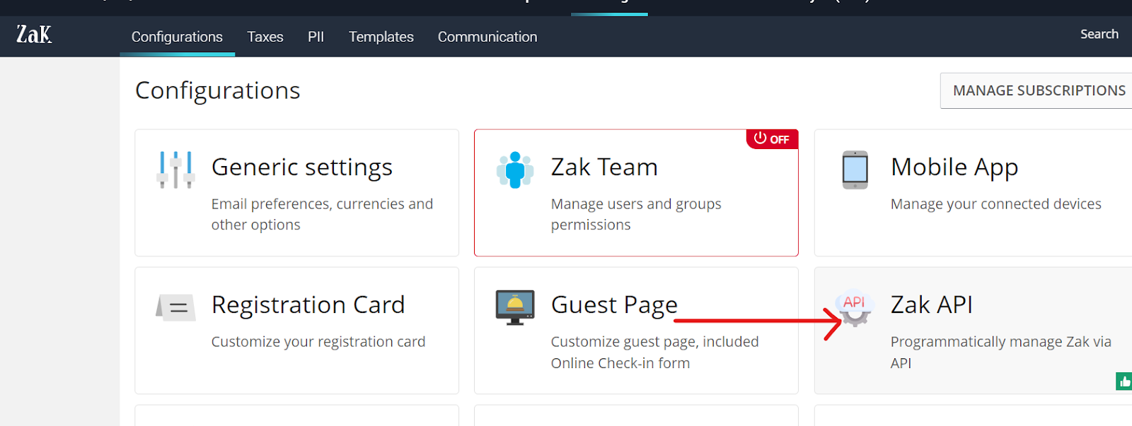Image resolution: width=1132 pixels, height=426 pixels.
Task: Open the Registration Card title
Action: [308, 305]
